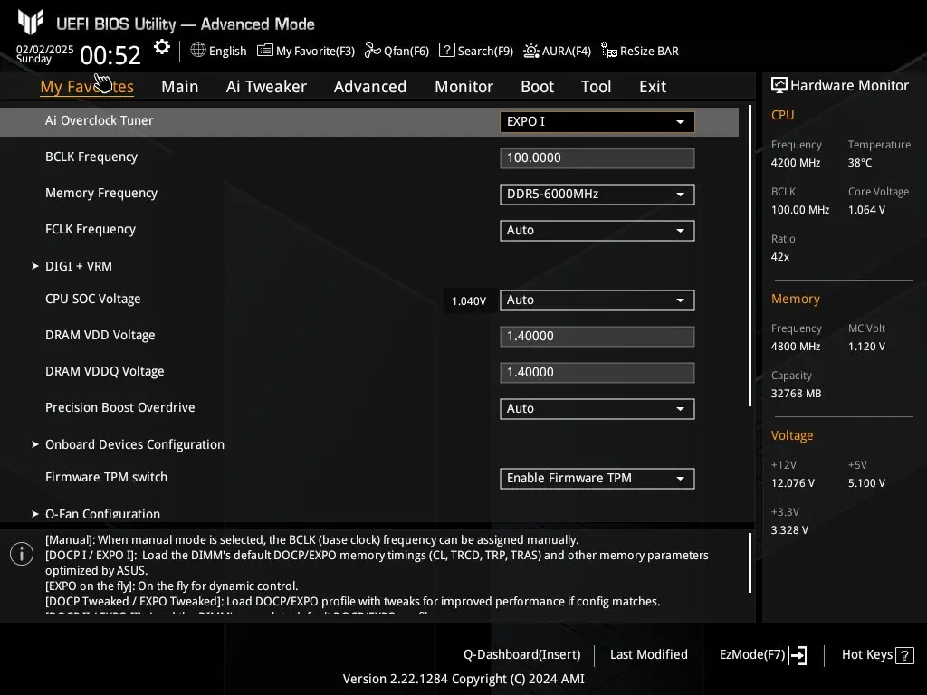Click the Voltage section heading
927x695 pixels.
pyautogui.click(x=791, y=435)
